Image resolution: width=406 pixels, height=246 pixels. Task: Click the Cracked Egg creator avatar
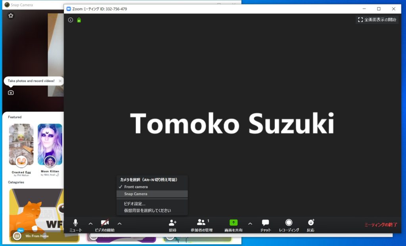pyautogui.click(x=21, y=161)
